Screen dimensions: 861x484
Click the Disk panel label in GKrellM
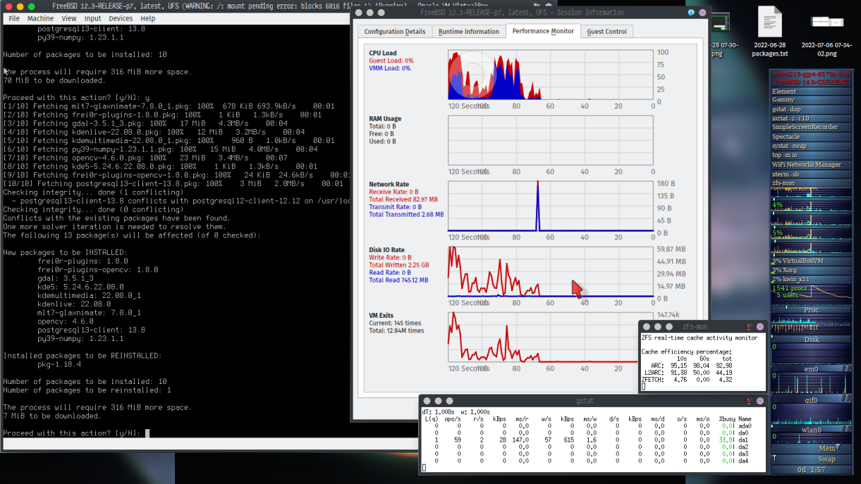point(811,340)
